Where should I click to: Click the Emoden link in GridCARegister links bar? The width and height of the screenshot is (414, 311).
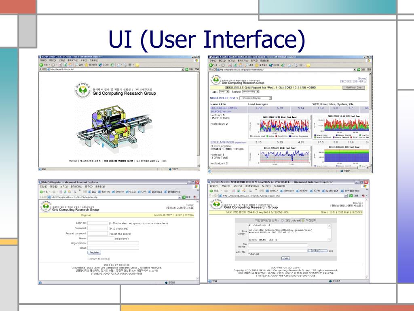click(x=118, y=192)
